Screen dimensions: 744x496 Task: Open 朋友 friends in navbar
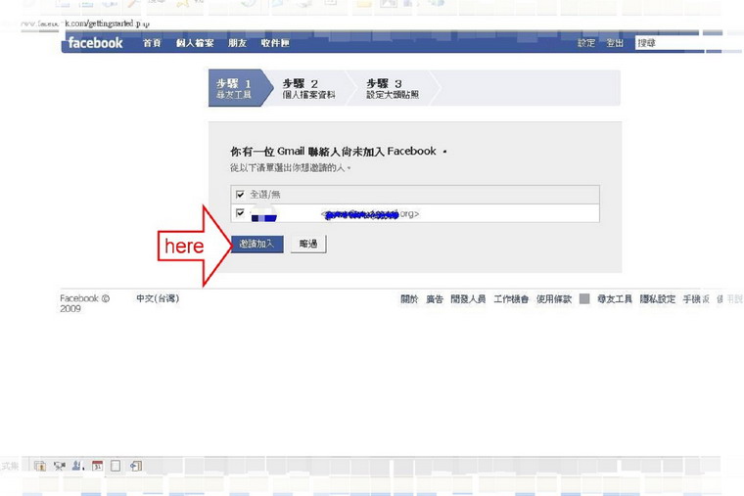point(237,43)
